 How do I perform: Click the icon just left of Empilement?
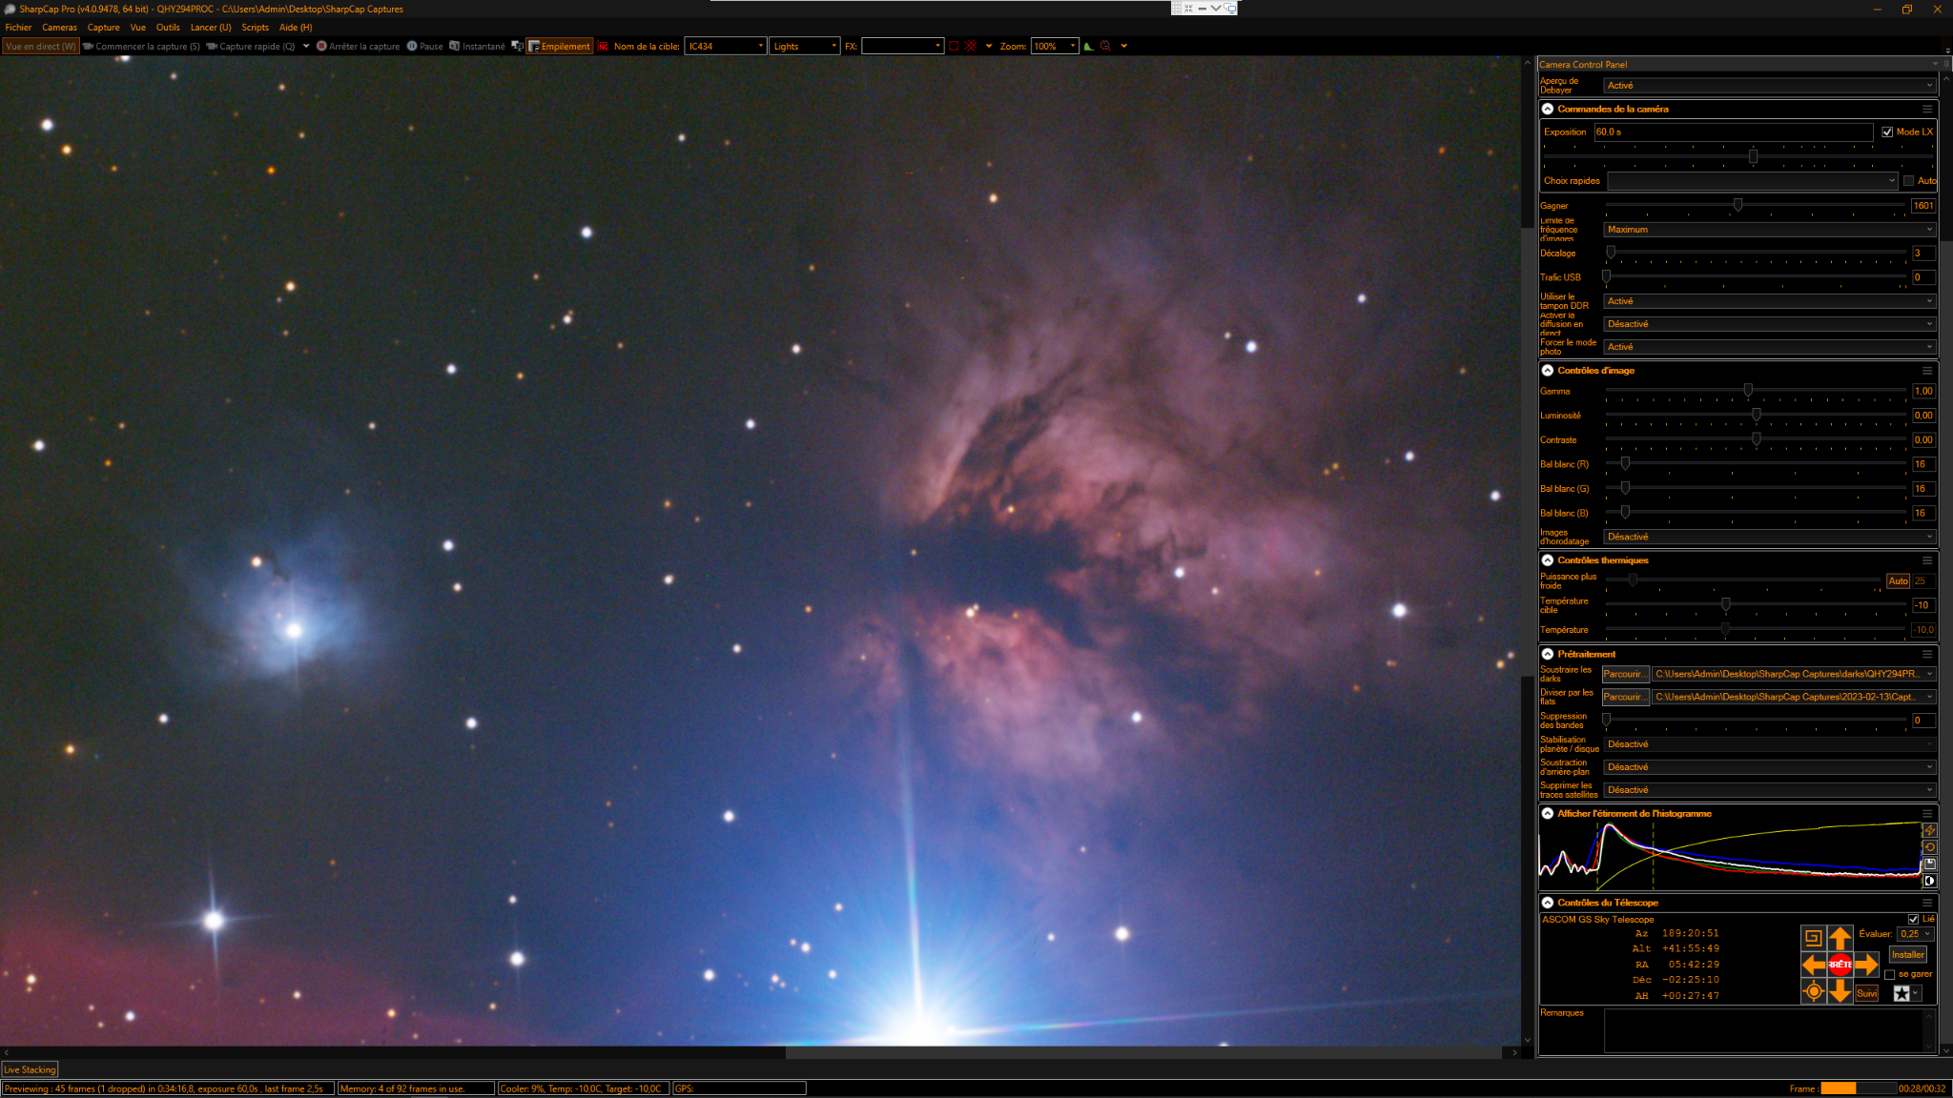517,46
